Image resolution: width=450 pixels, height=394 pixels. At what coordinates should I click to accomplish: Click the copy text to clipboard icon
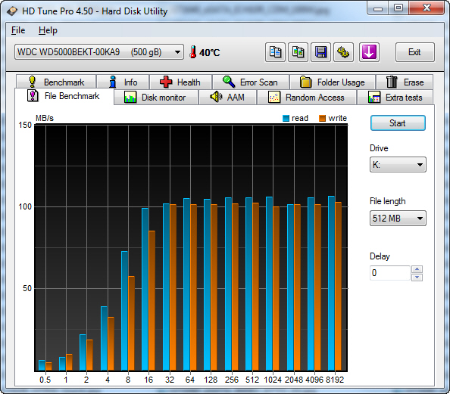tap(275, 52)
